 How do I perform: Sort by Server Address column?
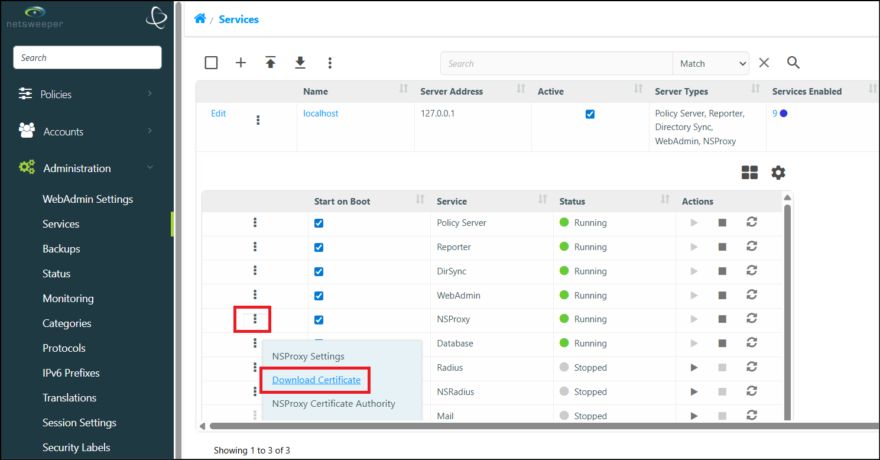(x=521, y=89)
